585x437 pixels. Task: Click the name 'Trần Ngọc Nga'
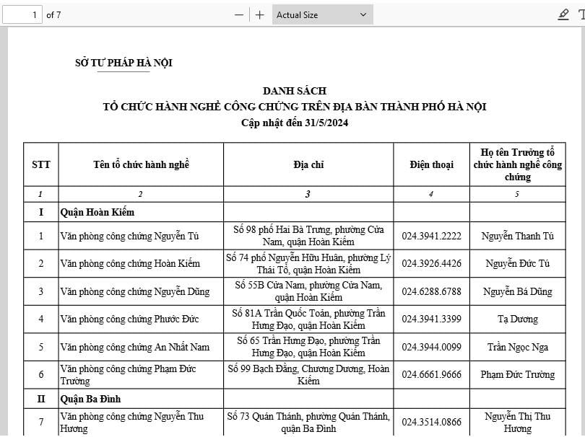517,347
